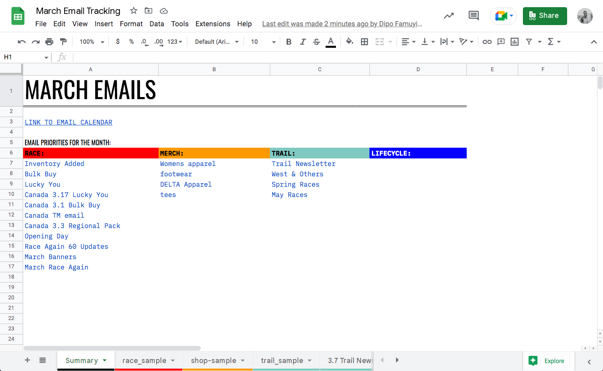Open comment history icon
This screenshot has width=603, height=371.
(x=473, y=16)
